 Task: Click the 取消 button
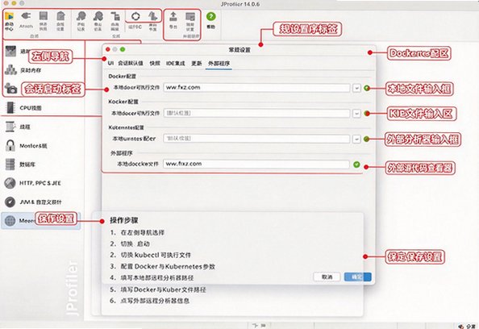tap(327, 277)
